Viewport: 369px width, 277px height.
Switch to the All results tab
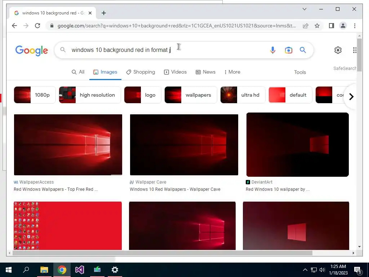point(78,72)
